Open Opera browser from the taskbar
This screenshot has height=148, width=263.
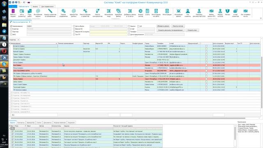4,51
